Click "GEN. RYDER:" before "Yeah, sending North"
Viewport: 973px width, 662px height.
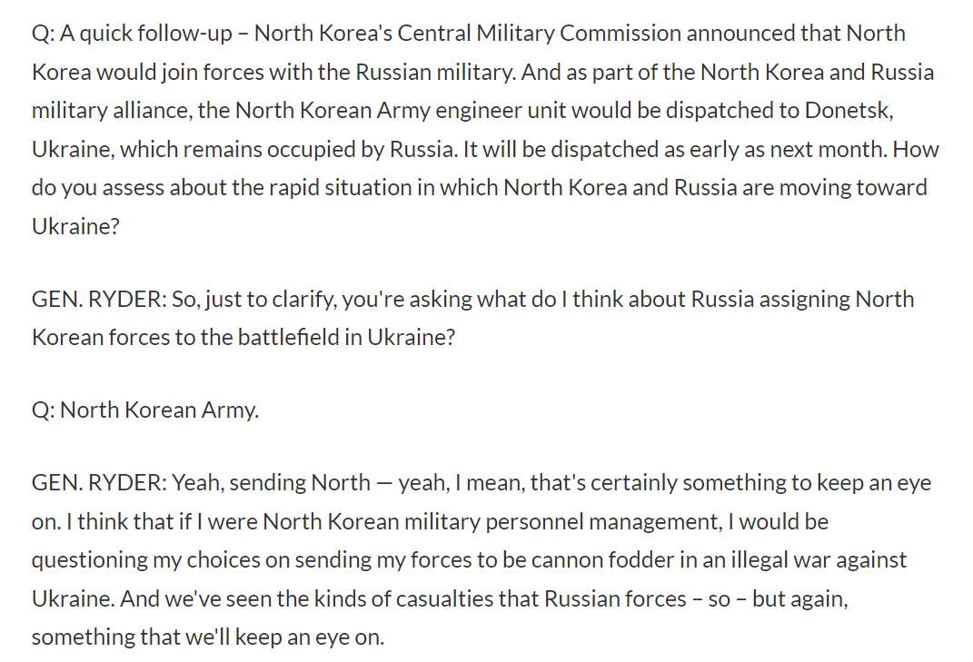click(99, 482)
